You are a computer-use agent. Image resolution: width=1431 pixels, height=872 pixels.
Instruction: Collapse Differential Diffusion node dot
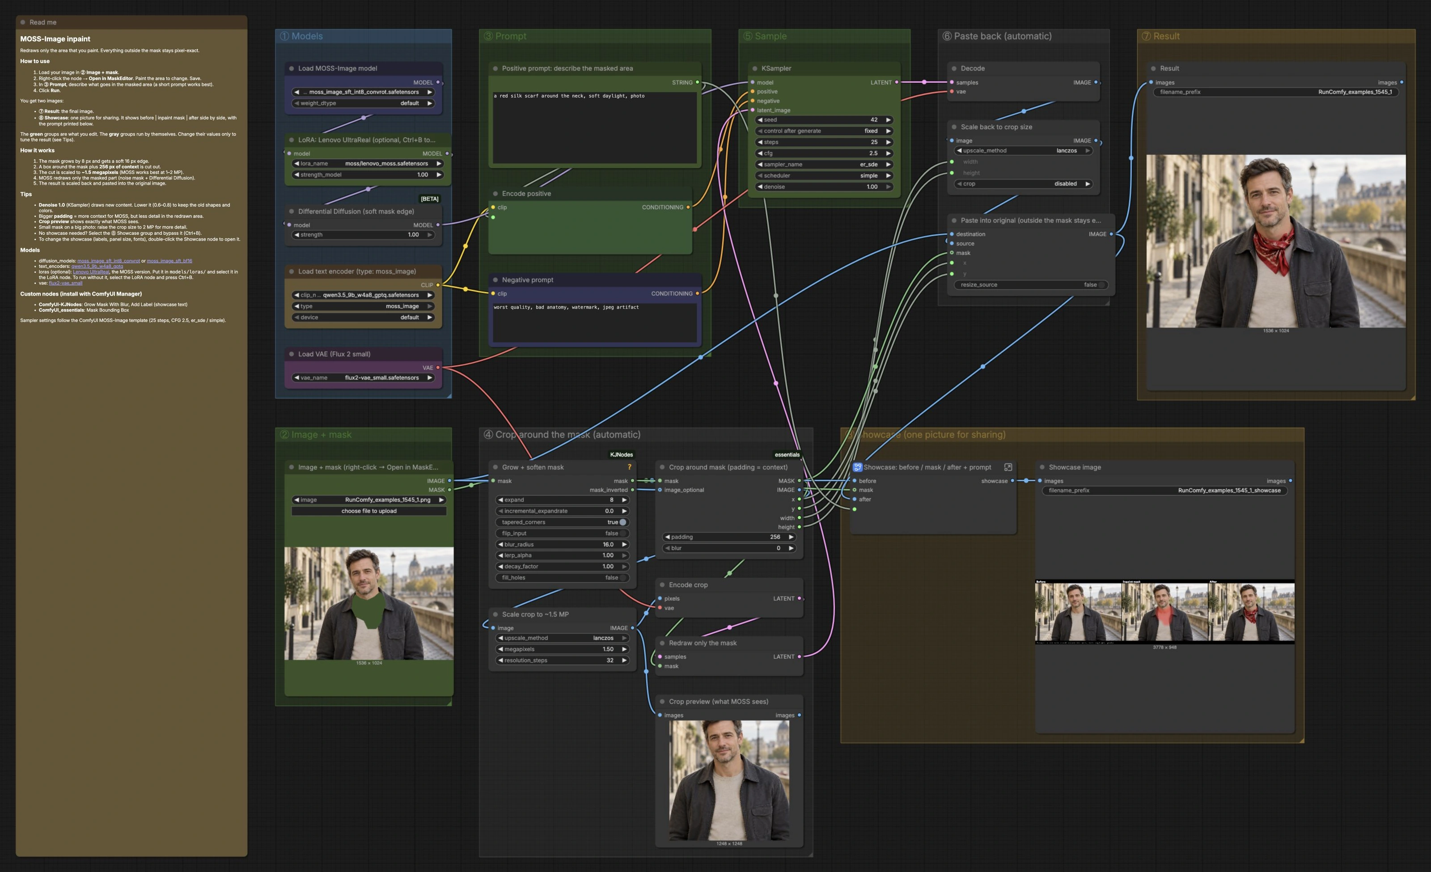click(291, 212)
